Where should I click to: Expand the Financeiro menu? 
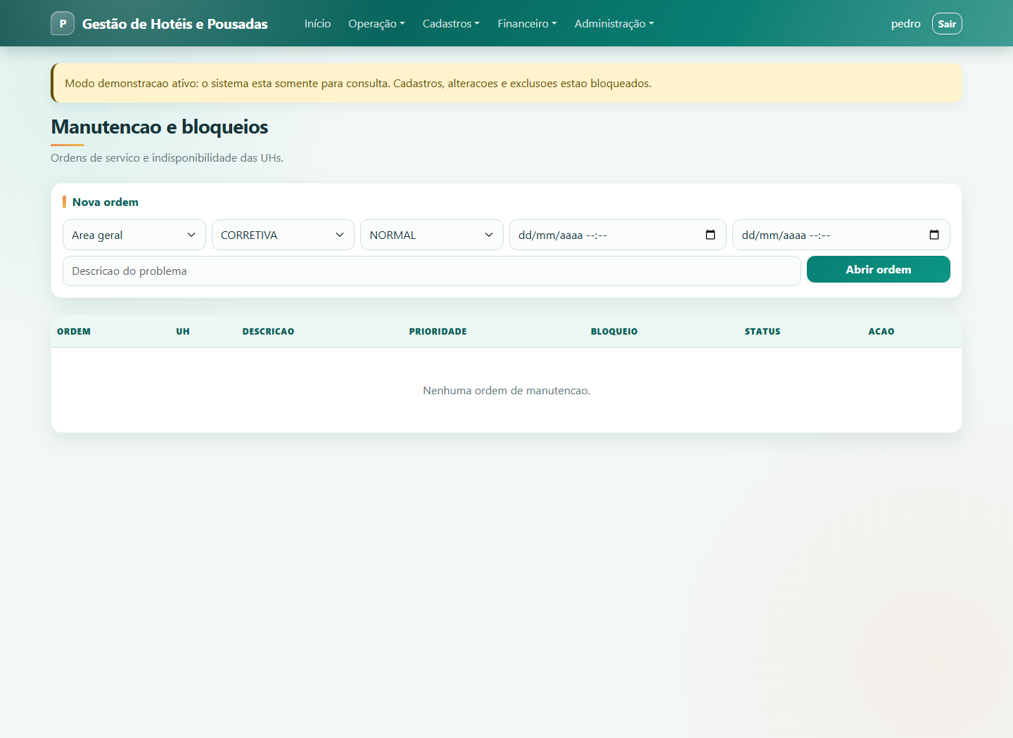[527, 24]
